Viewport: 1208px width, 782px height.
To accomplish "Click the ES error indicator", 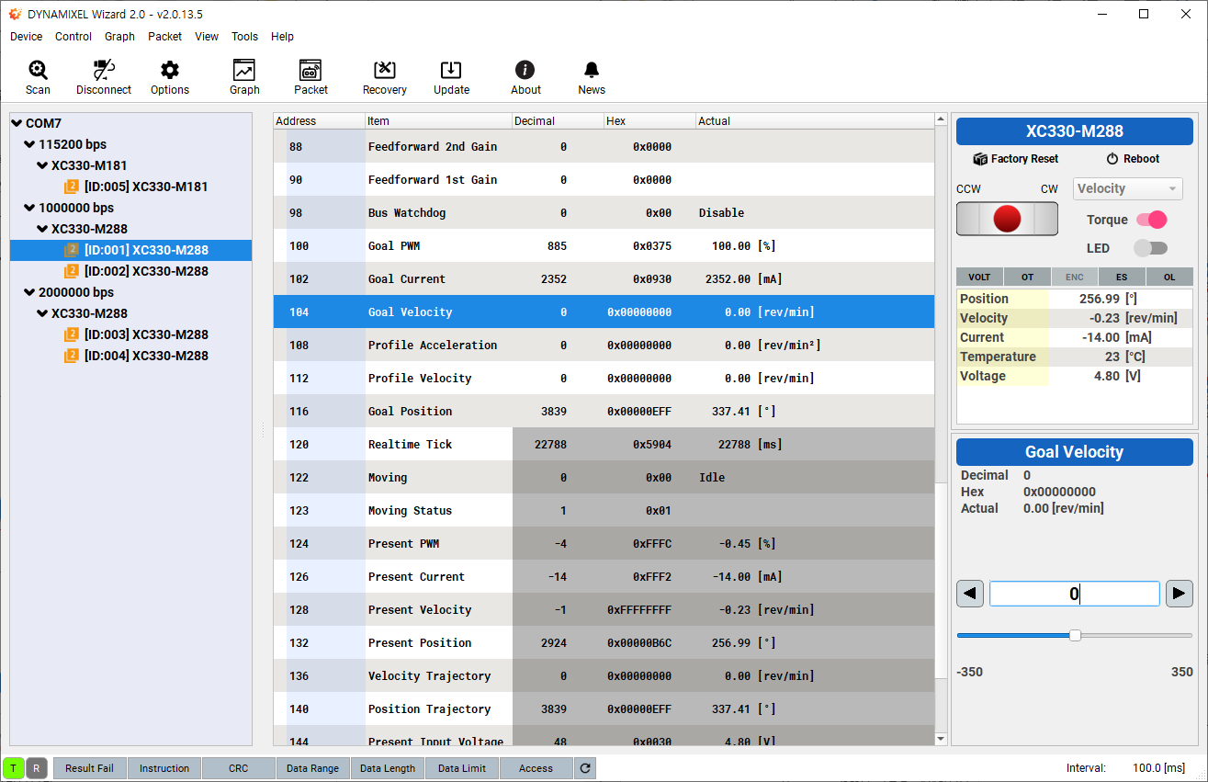I will click(1122, 277).
